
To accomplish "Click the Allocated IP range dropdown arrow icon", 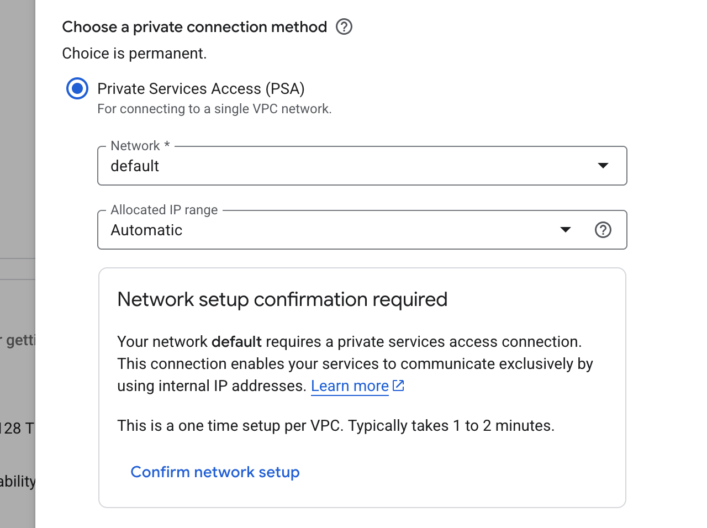I will click(x=566, y=230).
